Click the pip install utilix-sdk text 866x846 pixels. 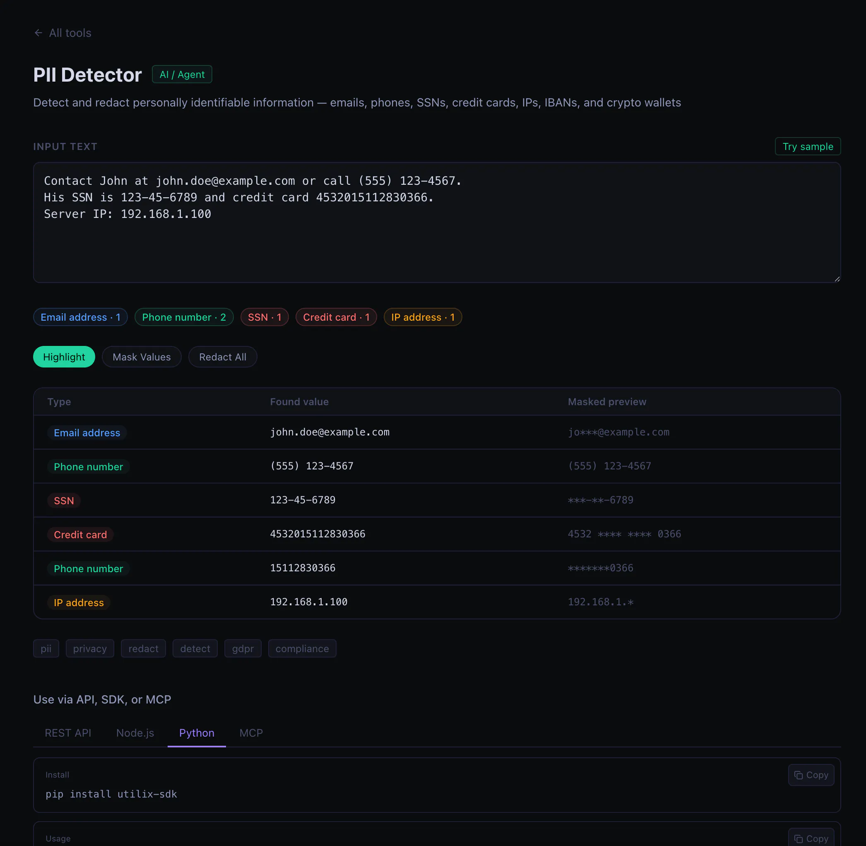pyautogui.click(x=111, y=794)
